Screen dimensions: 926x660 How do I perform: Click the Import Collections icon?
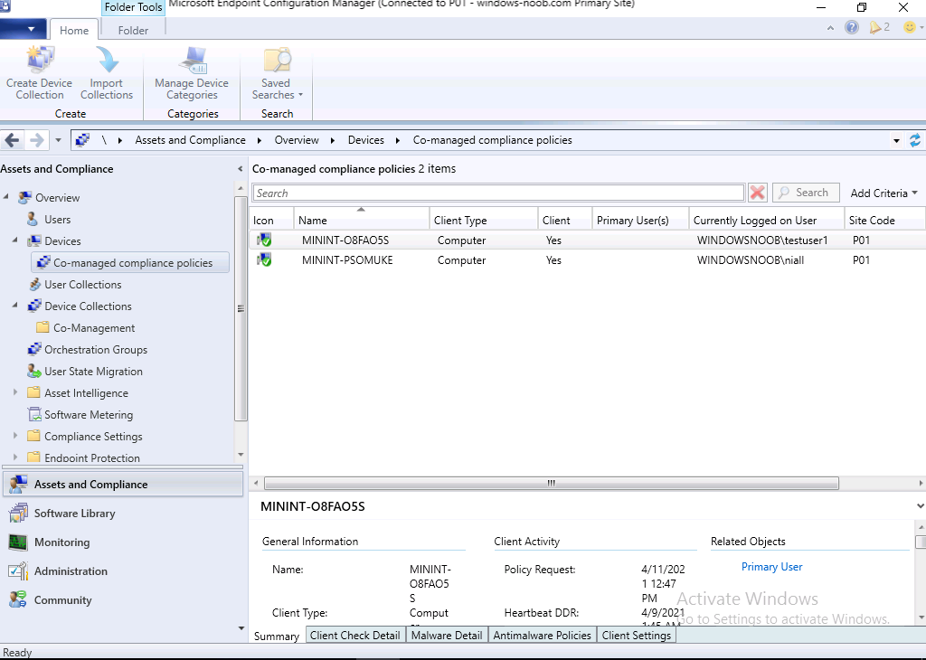coord(107,60)
